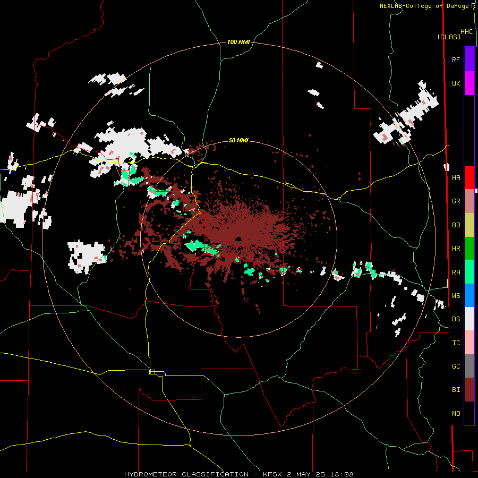478x478 pixels.
Task: Click the UK legend label
Action: click(x=456, y=83)
